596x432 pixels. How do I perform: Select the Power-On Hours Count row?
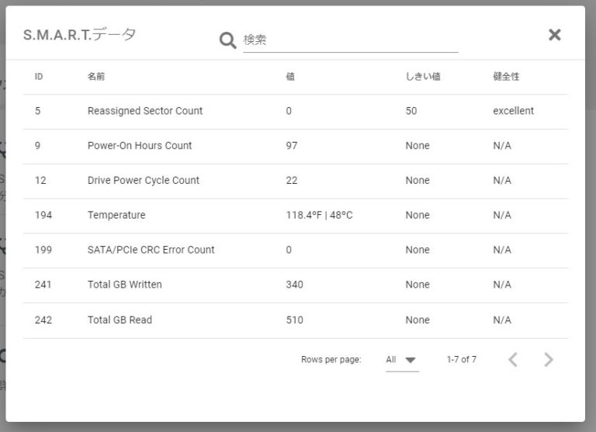140,146
